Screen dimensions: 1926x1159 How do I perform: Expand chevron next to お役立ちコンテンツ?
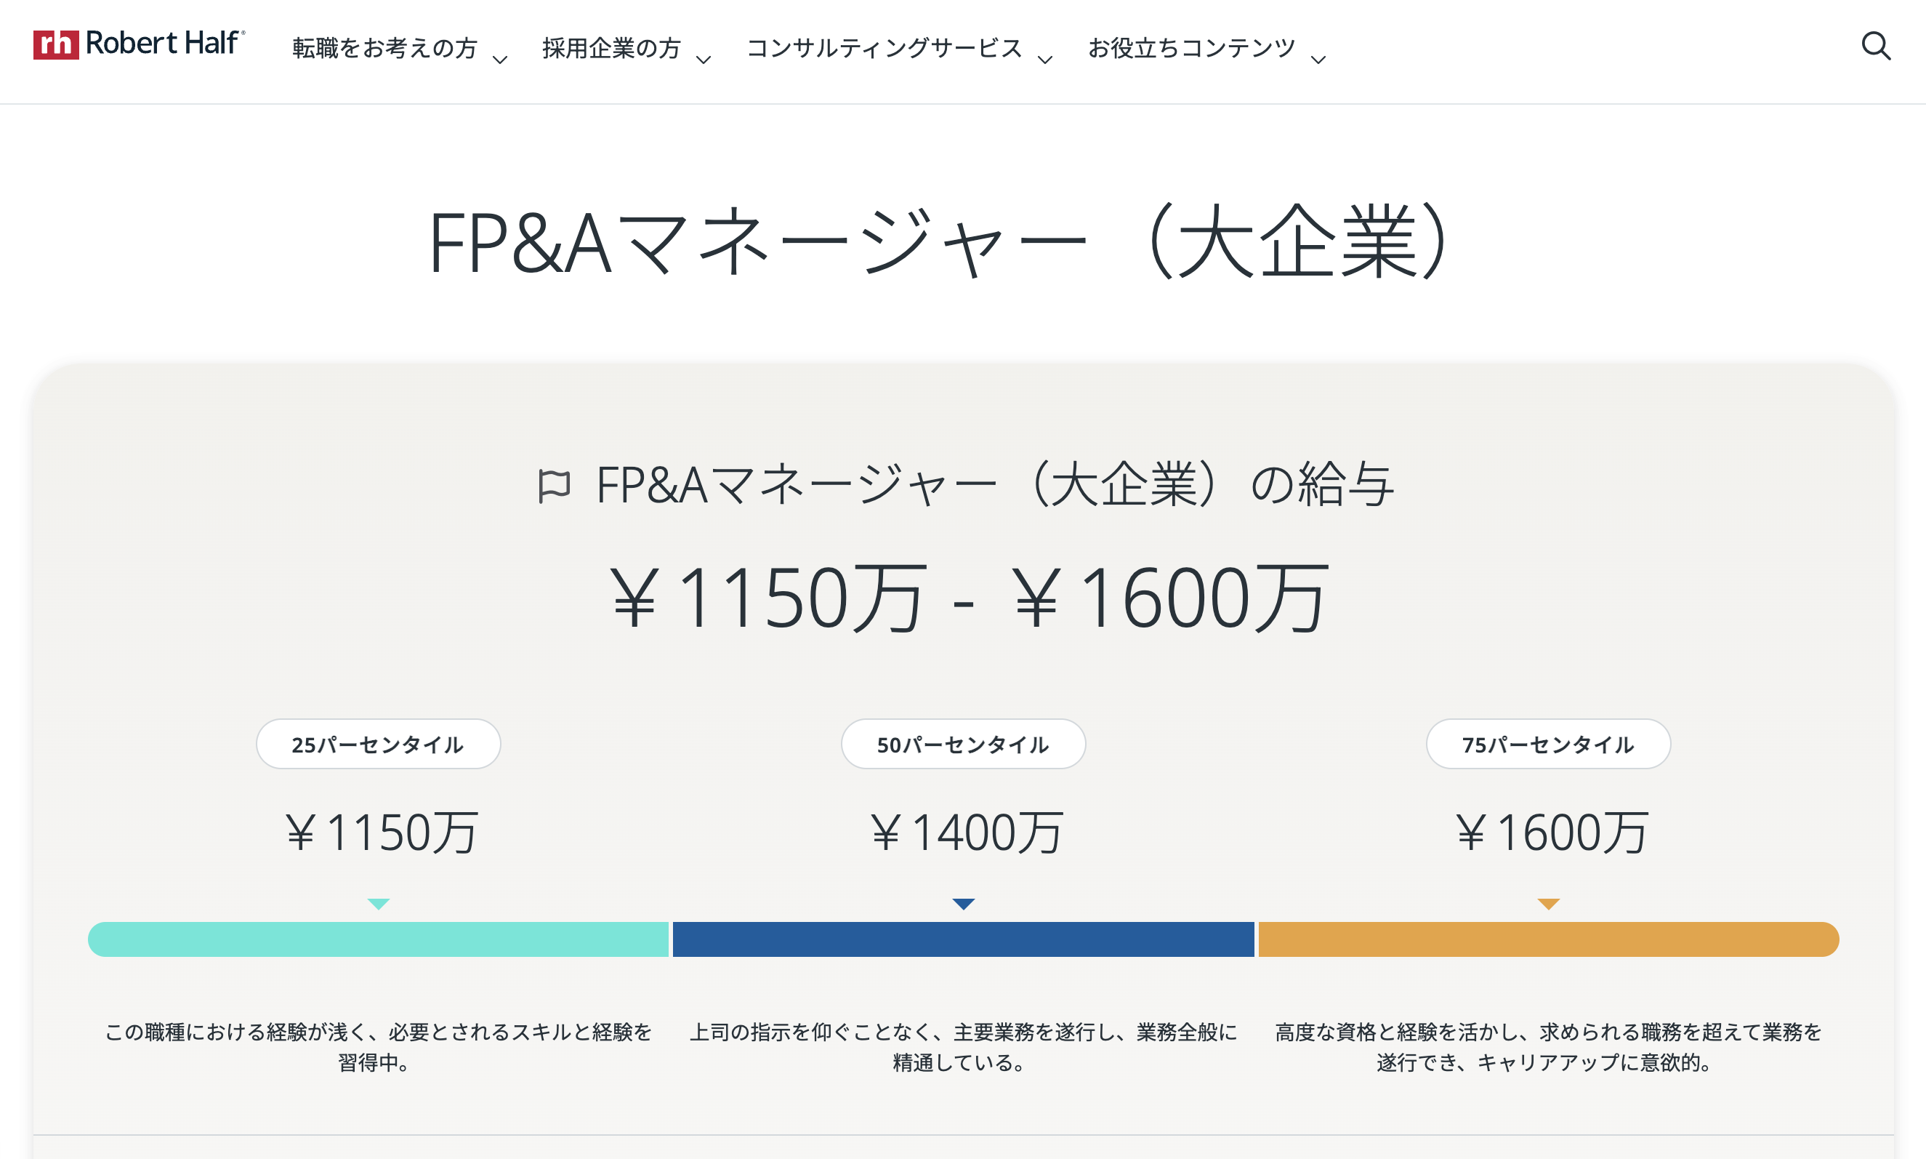pyautogui.click(x=1318, y=60)
